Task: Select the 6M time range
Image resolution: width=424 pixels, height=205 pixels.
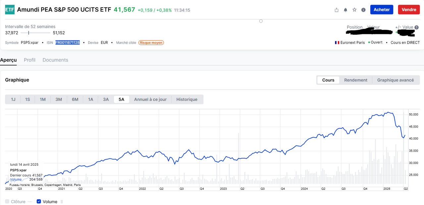Action: pos(75,99)
